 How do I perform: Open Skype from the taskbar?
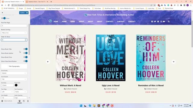click(90, 106)
